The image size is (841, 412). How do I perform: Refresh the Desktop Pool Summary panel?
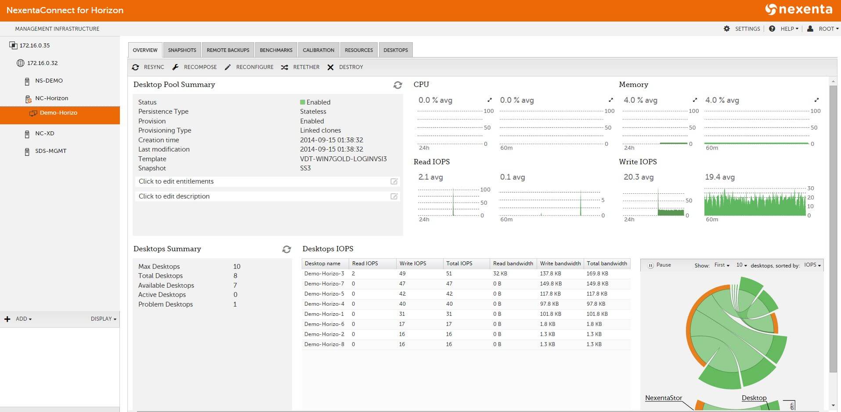click(397, 85)
